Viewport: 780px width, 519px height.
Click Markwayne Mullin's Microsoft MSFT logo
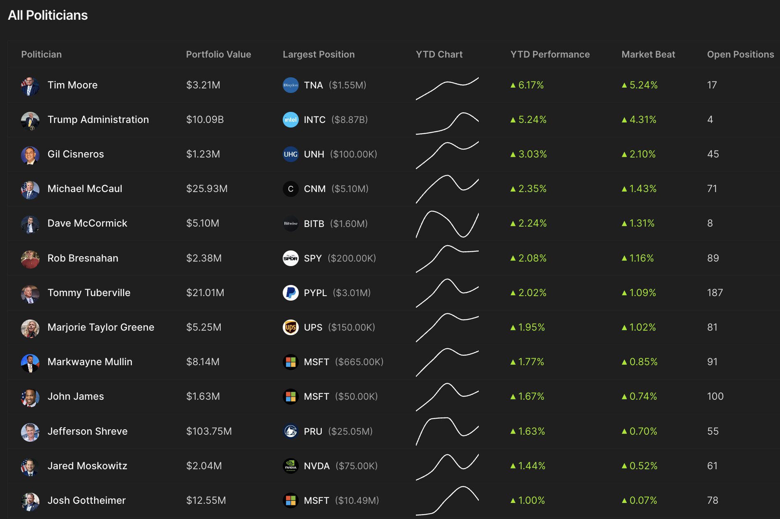291,362
